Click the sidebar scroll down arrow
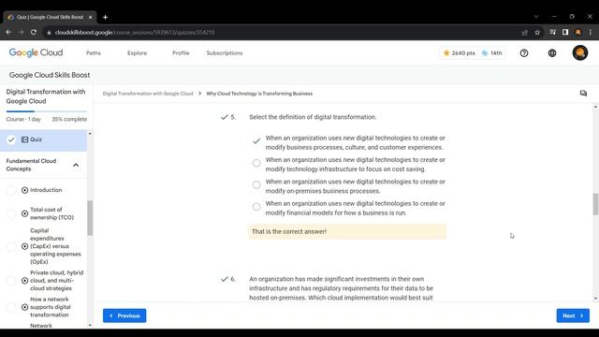This screenshot has width=599, height=337. coord(90,325)
